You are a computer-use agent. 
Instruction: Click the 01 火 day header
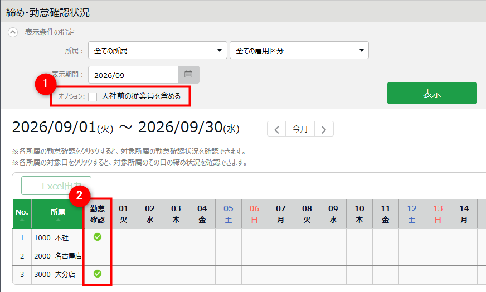[124, 214]
